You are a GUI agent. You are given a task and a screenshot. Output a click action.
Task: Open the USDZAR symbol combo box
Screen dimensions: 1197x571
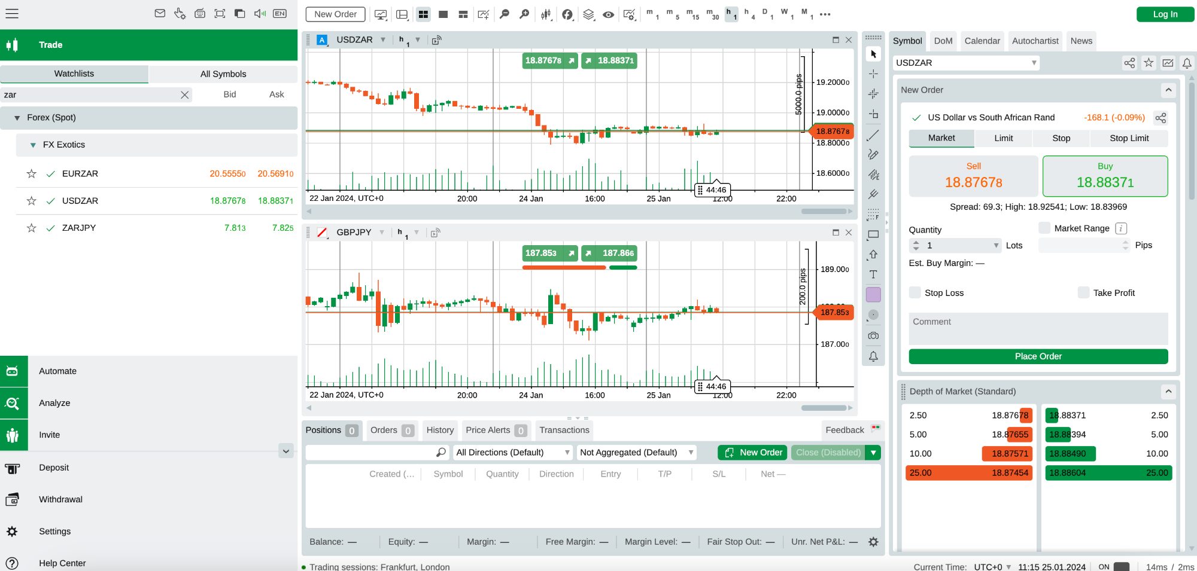click(965, 63)
